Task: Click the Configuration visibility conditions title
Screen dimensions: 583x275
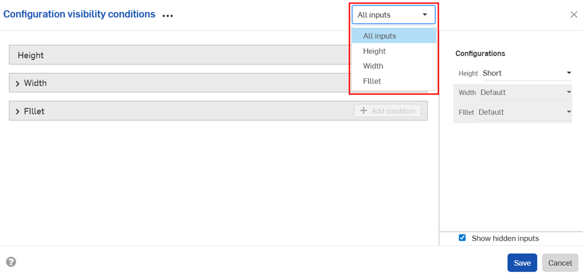Action: click(x=79, y=15)
